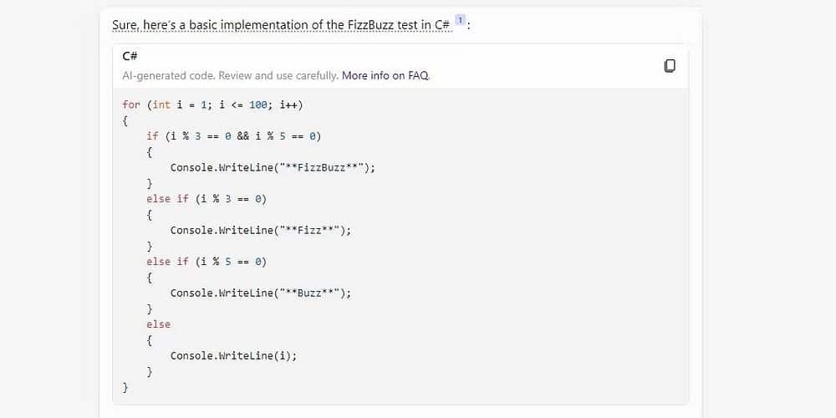Click the int keyword in the for loop
Viewport: 836px width, 418px height.
pos(161,104)
